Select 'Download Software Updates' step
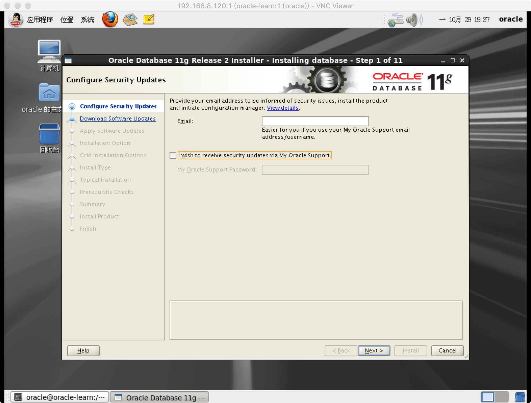Viewport: 531px width, 403px height. [x=118, y=119]
